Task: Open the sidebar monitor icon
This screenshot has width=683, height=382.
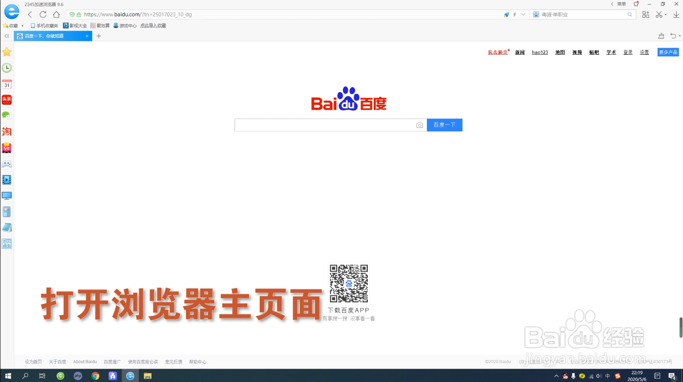Action: pyautogui.click(x=7, y=196)
